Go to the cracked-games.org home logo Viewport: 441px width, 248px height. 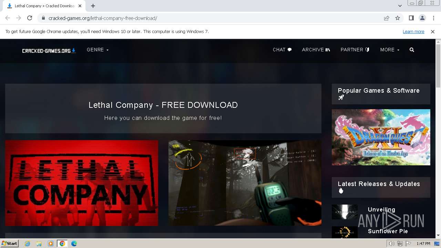[49, 51]
